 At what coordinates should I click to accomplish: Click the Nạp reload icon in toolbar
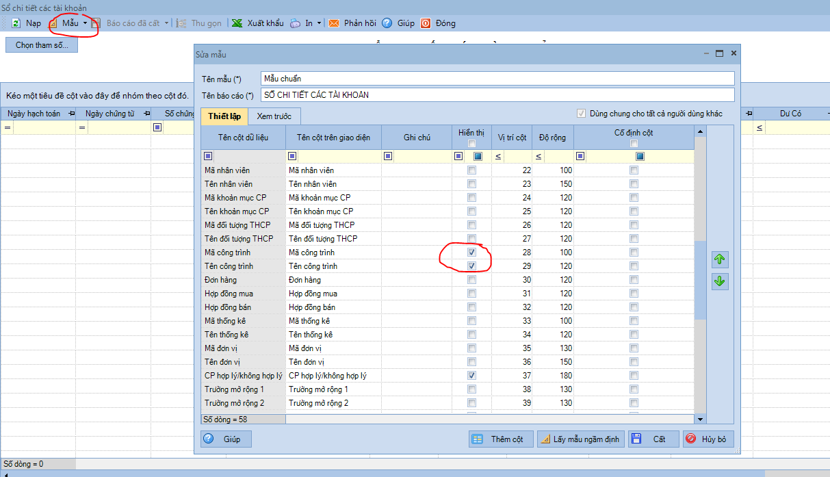15,23
